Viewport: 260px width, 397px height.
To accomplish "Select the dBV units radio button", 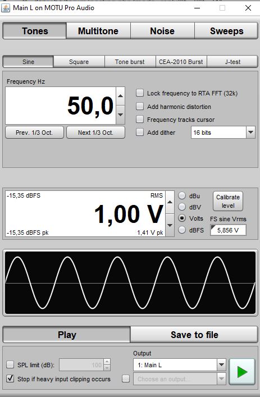I will point(182,207).
